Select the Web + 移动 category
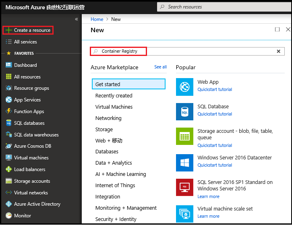 coord(109,140)
